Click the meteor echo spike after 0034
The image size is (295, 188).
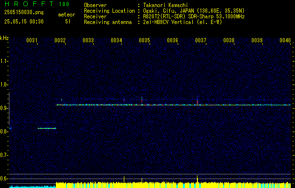click(124, 101)
